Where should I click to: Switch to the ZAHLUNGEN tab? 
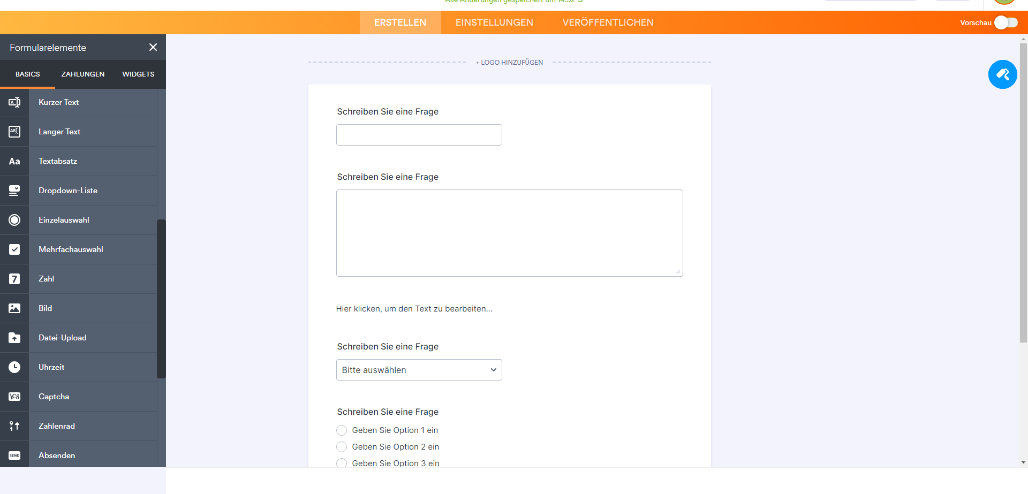tap(82, 74)
